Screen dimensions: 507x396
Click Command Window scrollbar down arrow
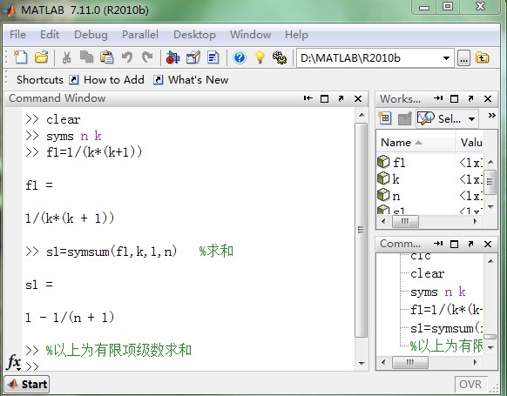[x=362, y=364]
